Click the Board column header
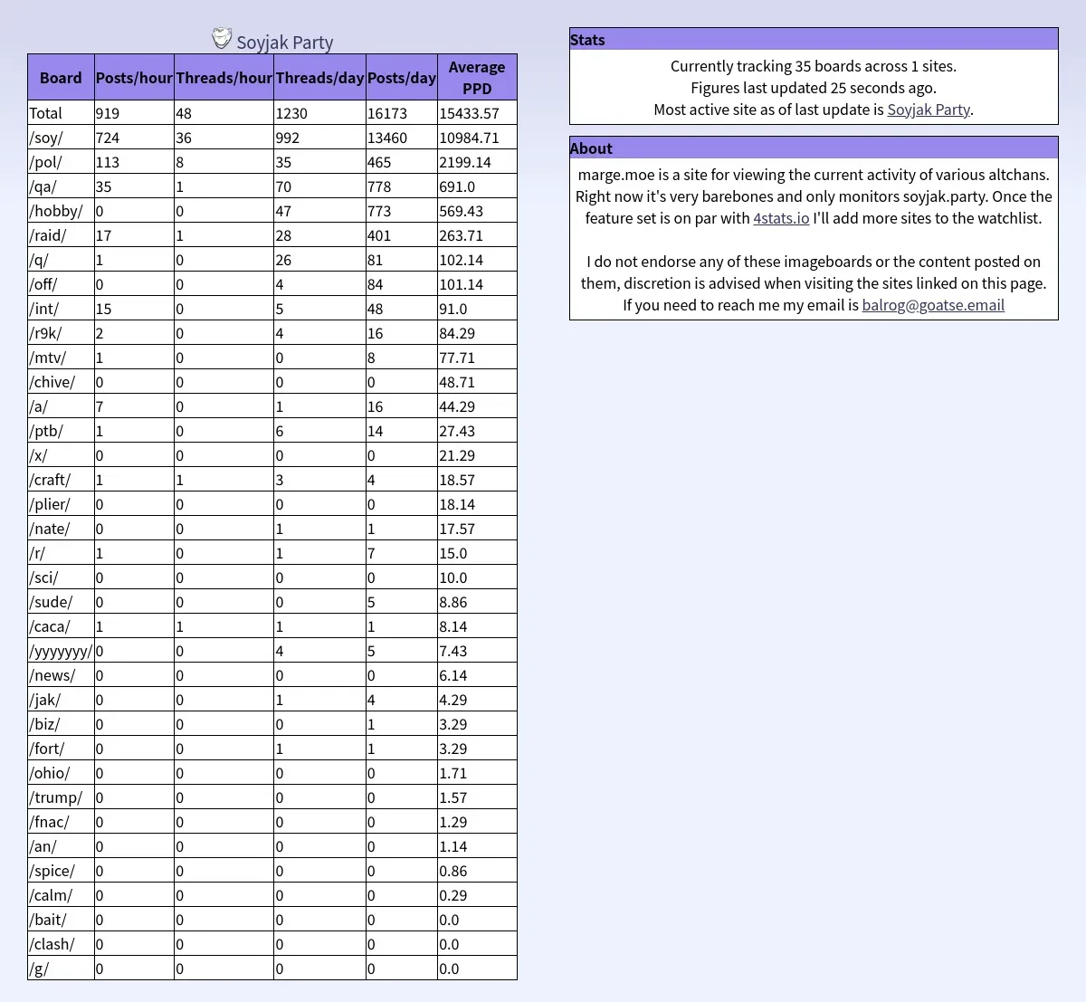 coord(61,78)
